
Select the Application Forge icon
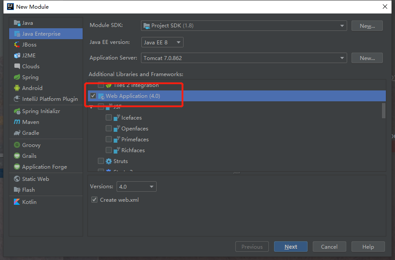17,167
